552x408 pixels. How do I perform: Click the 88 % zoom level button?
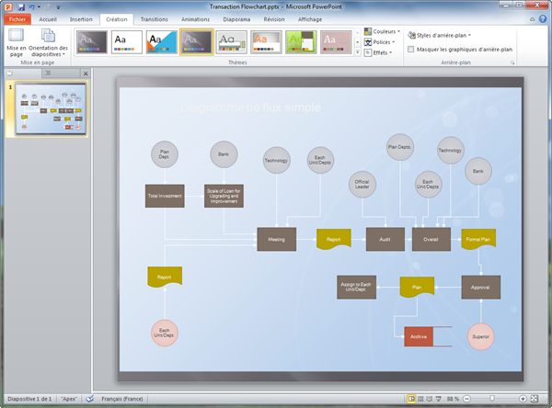[x=453, y=399]
